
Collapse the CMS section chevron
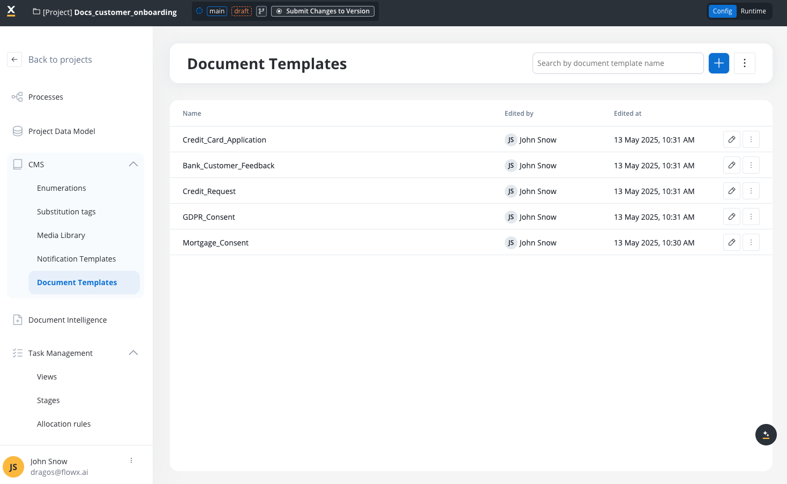click(133, 164)
